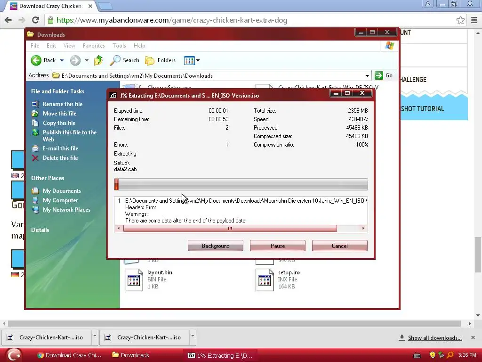Open File menu in Downloads window
The image size is (482, 362).
[35, 46]
